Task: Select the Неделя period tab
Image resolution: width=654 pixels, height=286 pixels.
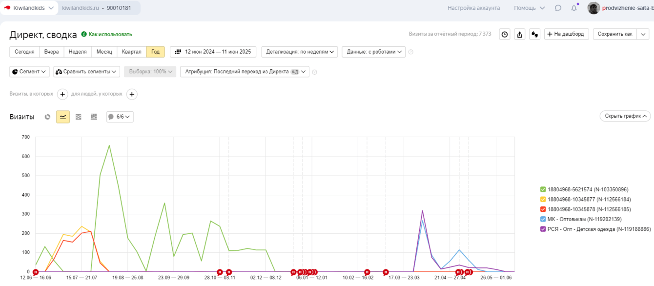Action: (78, 52)
